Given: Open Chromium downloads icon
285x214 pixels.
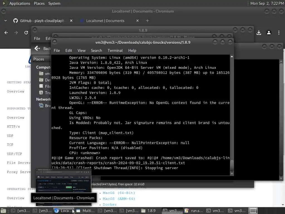Looking at the screenshot, I should coord(259,33).
